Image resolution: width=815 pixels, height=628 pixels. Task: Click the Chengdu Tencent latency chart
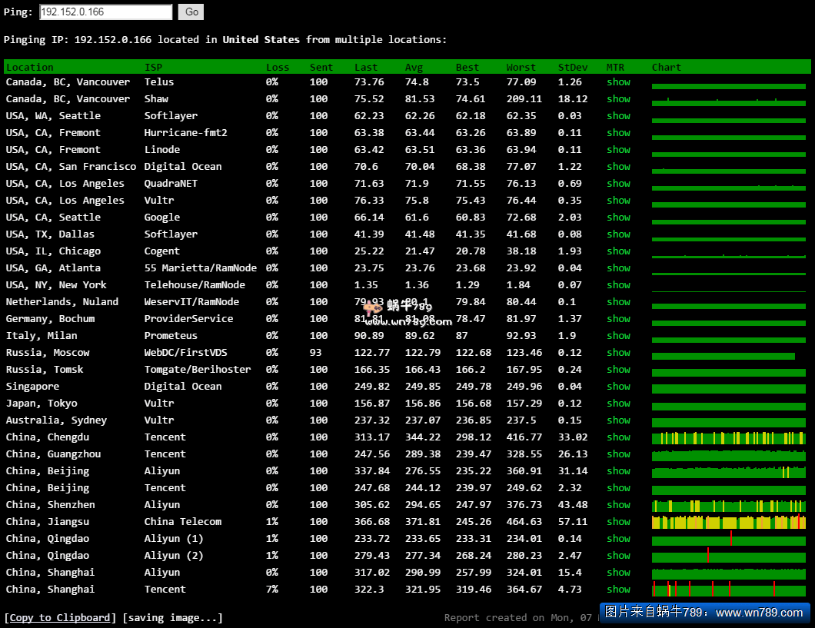click(x=728, y=438)
